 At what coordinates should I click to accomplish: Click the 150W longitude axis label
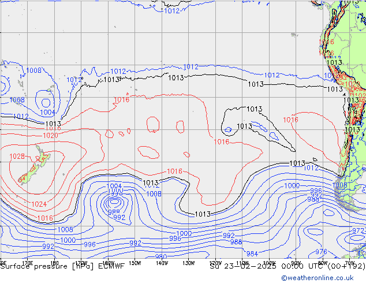coord(135,263)
